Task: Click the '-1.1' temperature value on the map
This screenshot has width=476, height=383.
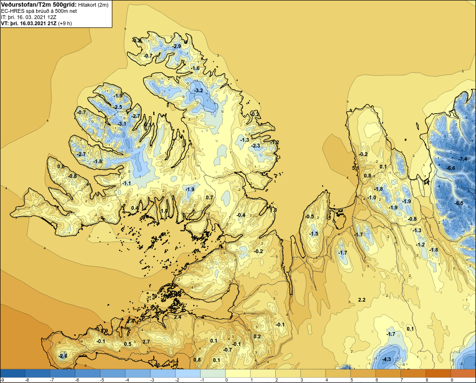Action: click(x=127, y=183)
